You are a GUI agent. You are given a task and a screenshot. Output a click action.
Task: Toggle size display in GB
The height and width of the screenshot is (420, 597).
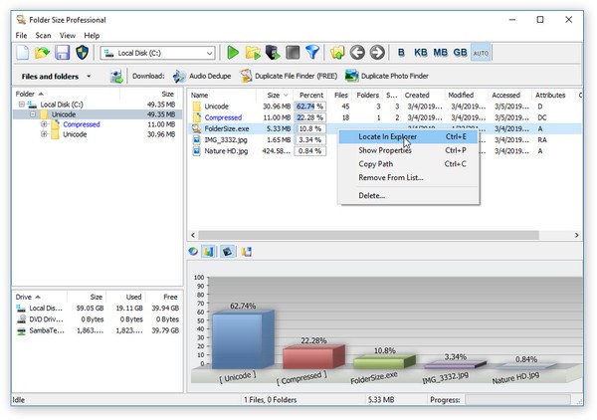click(x=461, y=53)
